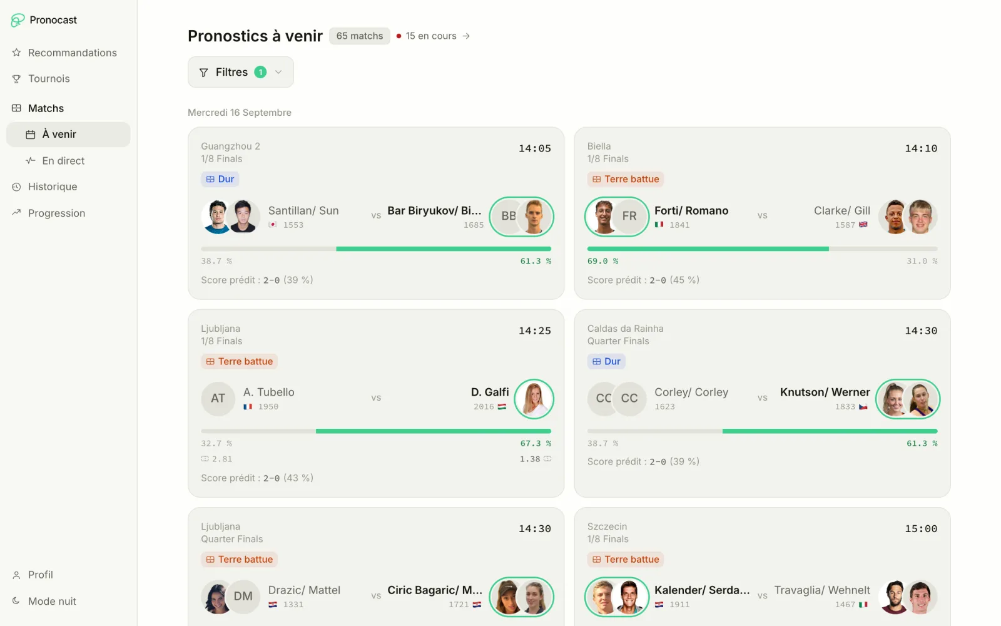Image resolution: width=1001 pixels, height=626 pixels.
Task: Open Recommandations from the sidebar
Action: pos(68,53)
